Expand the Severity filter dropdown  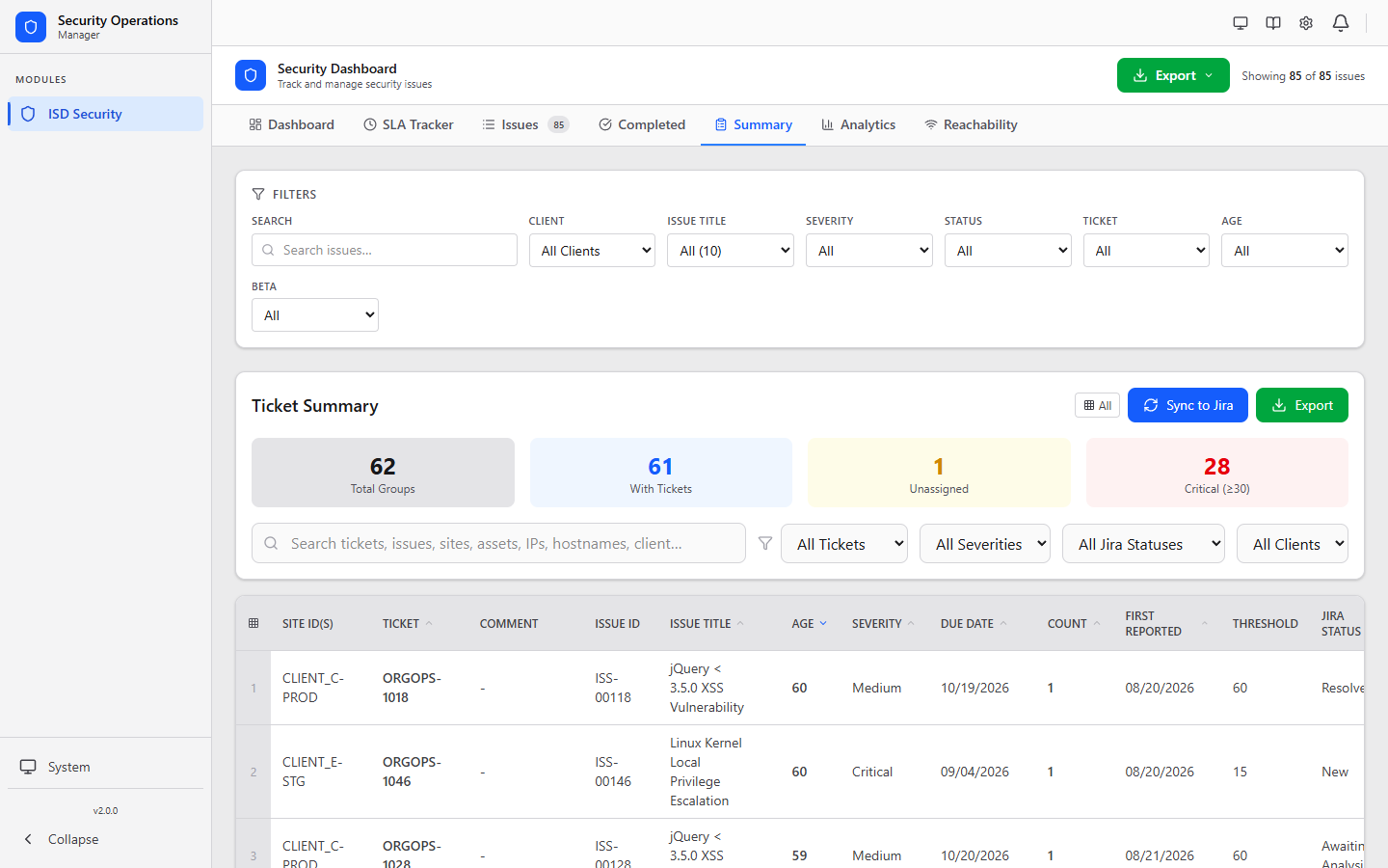(x=869, y=251)
